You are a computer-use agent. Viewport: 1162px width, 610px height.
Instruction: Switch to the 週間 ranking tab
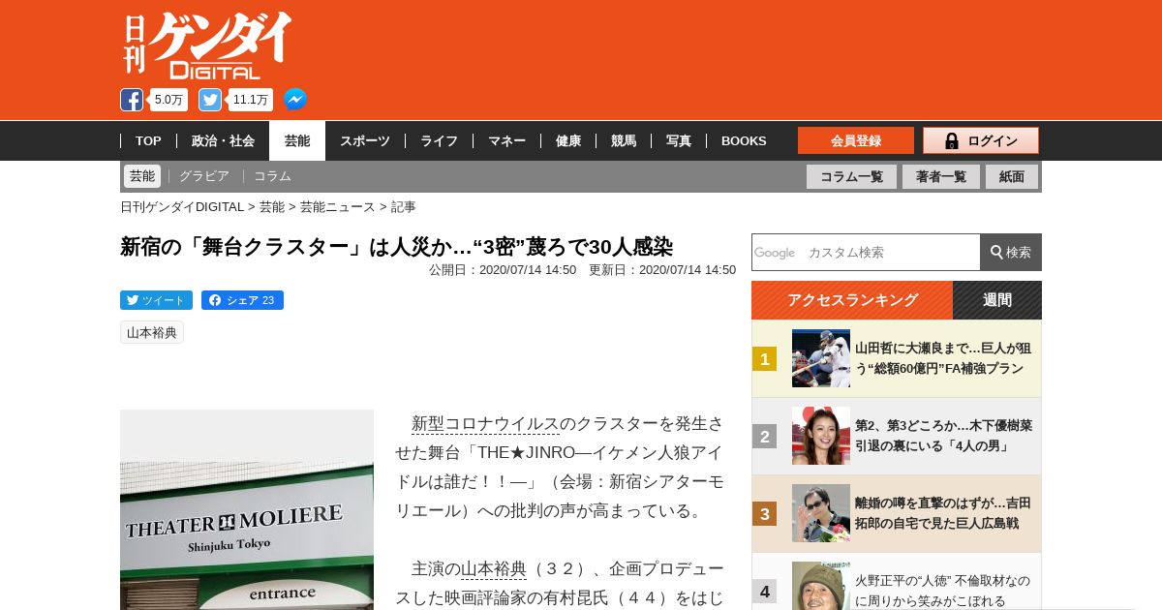[997, 300]
